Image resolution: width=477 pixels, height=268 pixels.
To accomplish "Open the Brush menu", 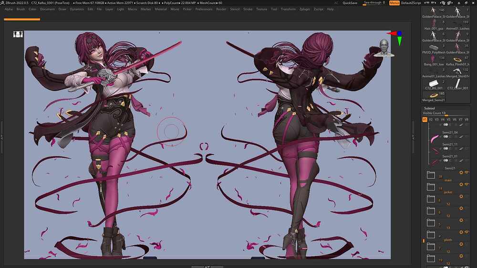I will point(21,9).
